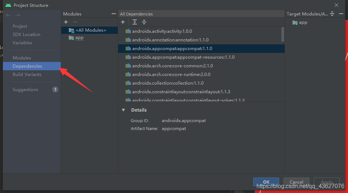Click the forward navigation arrow
This screenshot has height=193, width=348.
18,15
